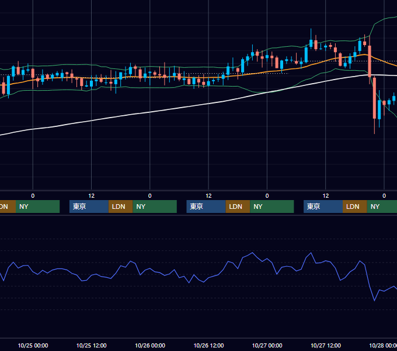The height and width of the screenshot is (351, 397).
Task: Select the leftmost NY session block
Action: pos(38,207)
